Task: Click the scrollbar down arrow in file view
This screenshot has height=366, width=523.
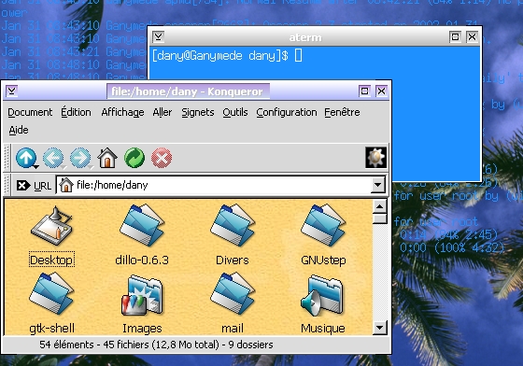Action: pyautogui.click(x=379, y=328)
